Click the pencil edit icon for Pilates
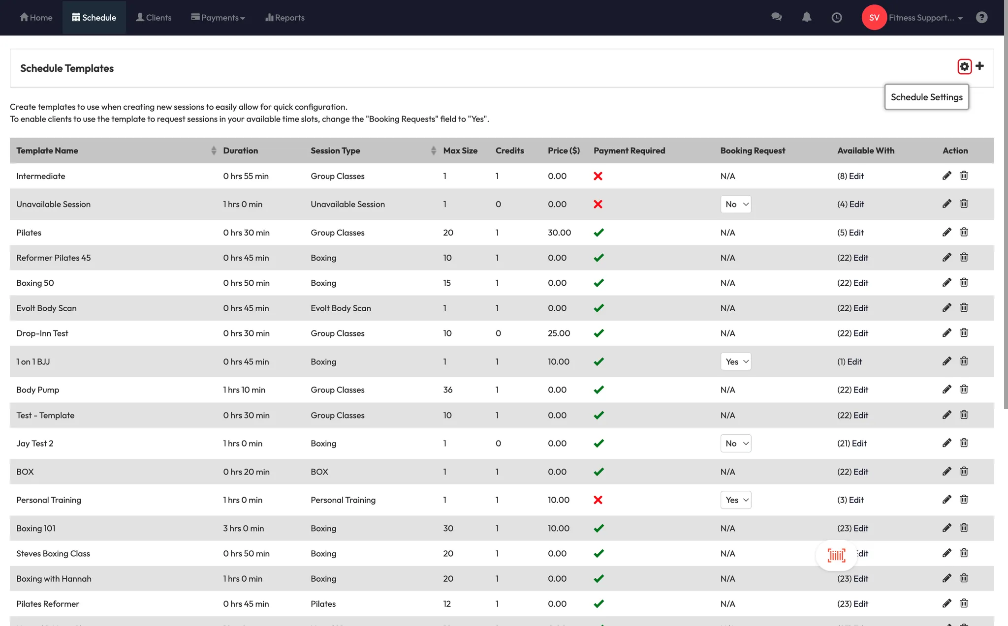 [946, 232]
